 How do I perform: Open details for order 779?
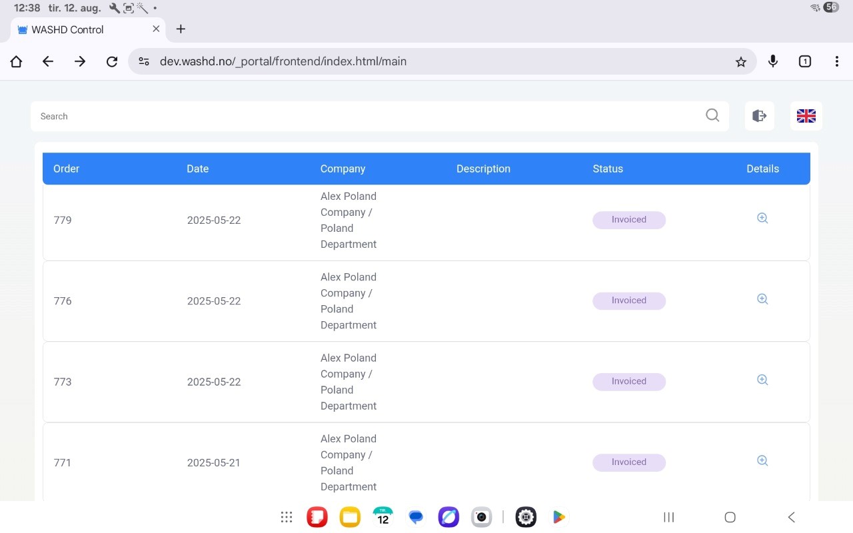point(762,219)
